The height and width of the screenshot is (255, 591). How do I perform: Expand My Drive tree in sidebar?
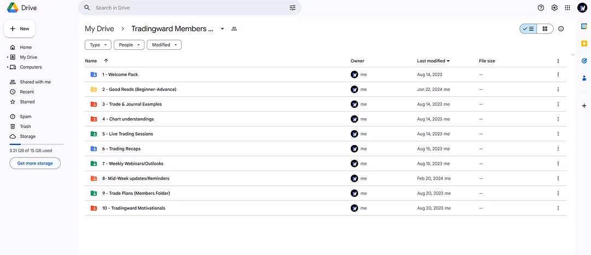pos(8,57)
